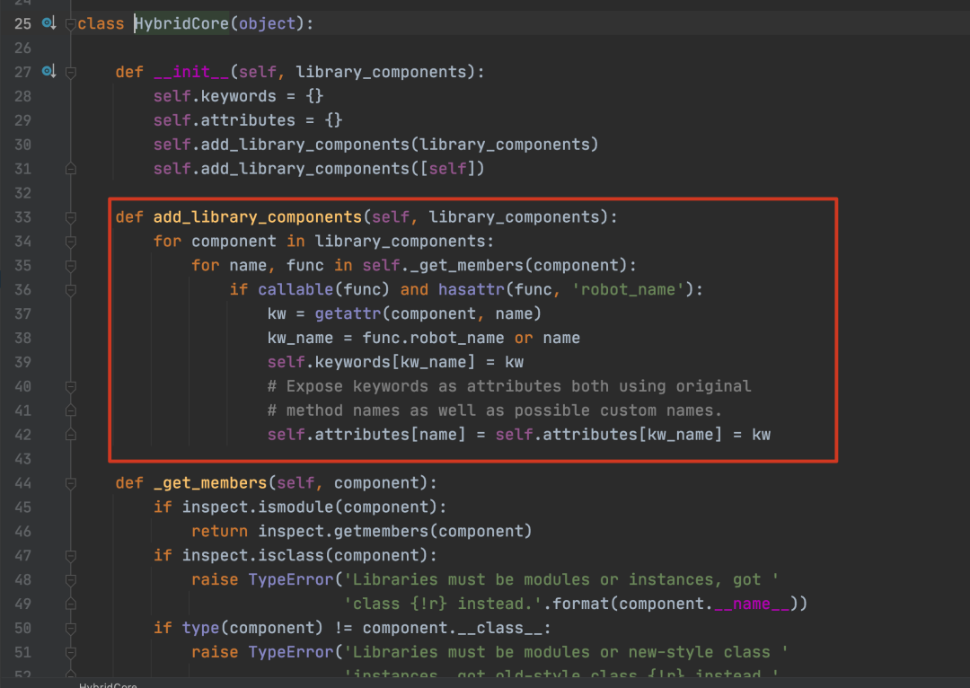This screenshot has width=970, height=688.
Task: Fold the outer for loop on line 34
Action: (x=71, y=242)
